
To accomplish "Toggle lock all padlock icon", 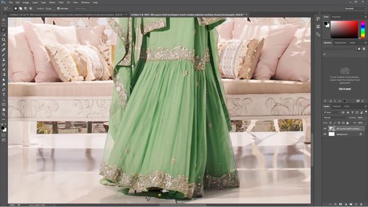I will (347, 122).
